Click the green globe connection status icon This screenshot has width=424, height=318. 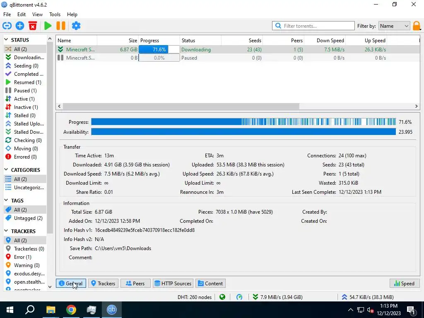(222, 297)
